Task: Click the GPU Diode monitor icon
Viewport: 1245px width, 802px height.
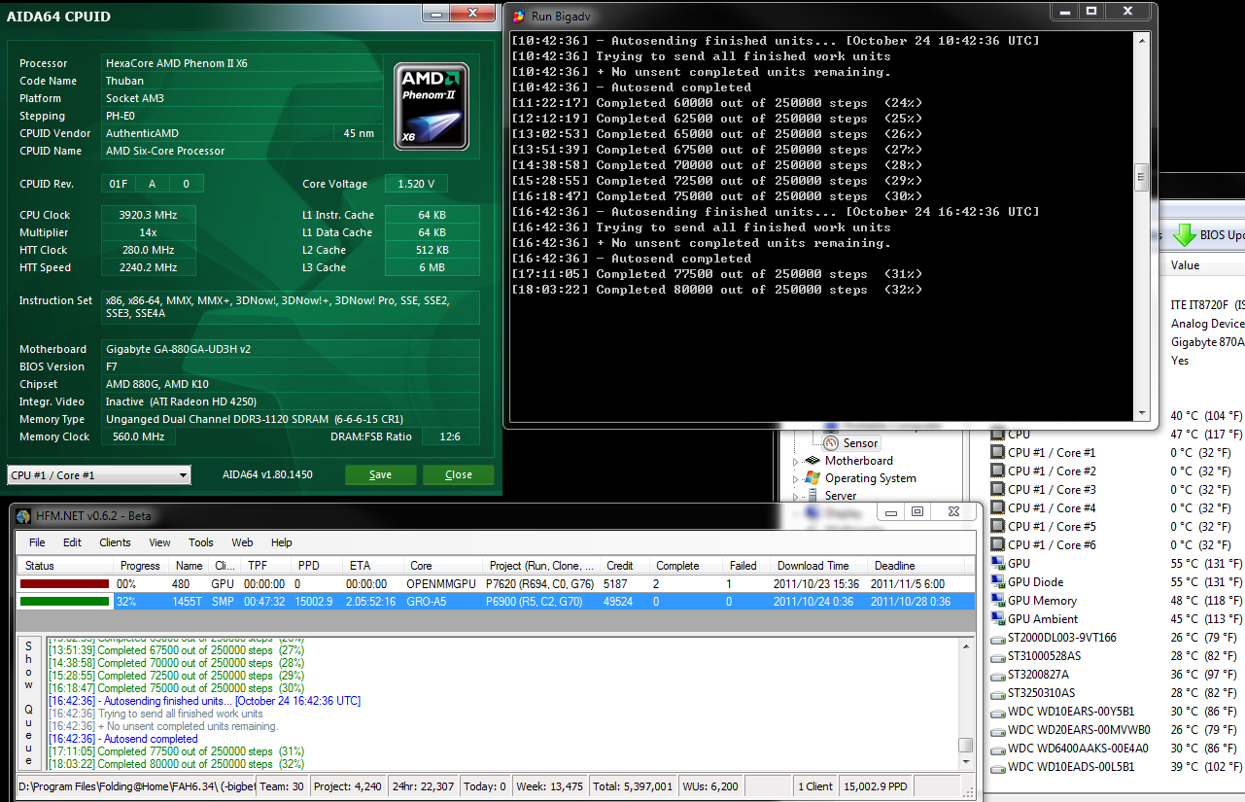Action: 997,582
